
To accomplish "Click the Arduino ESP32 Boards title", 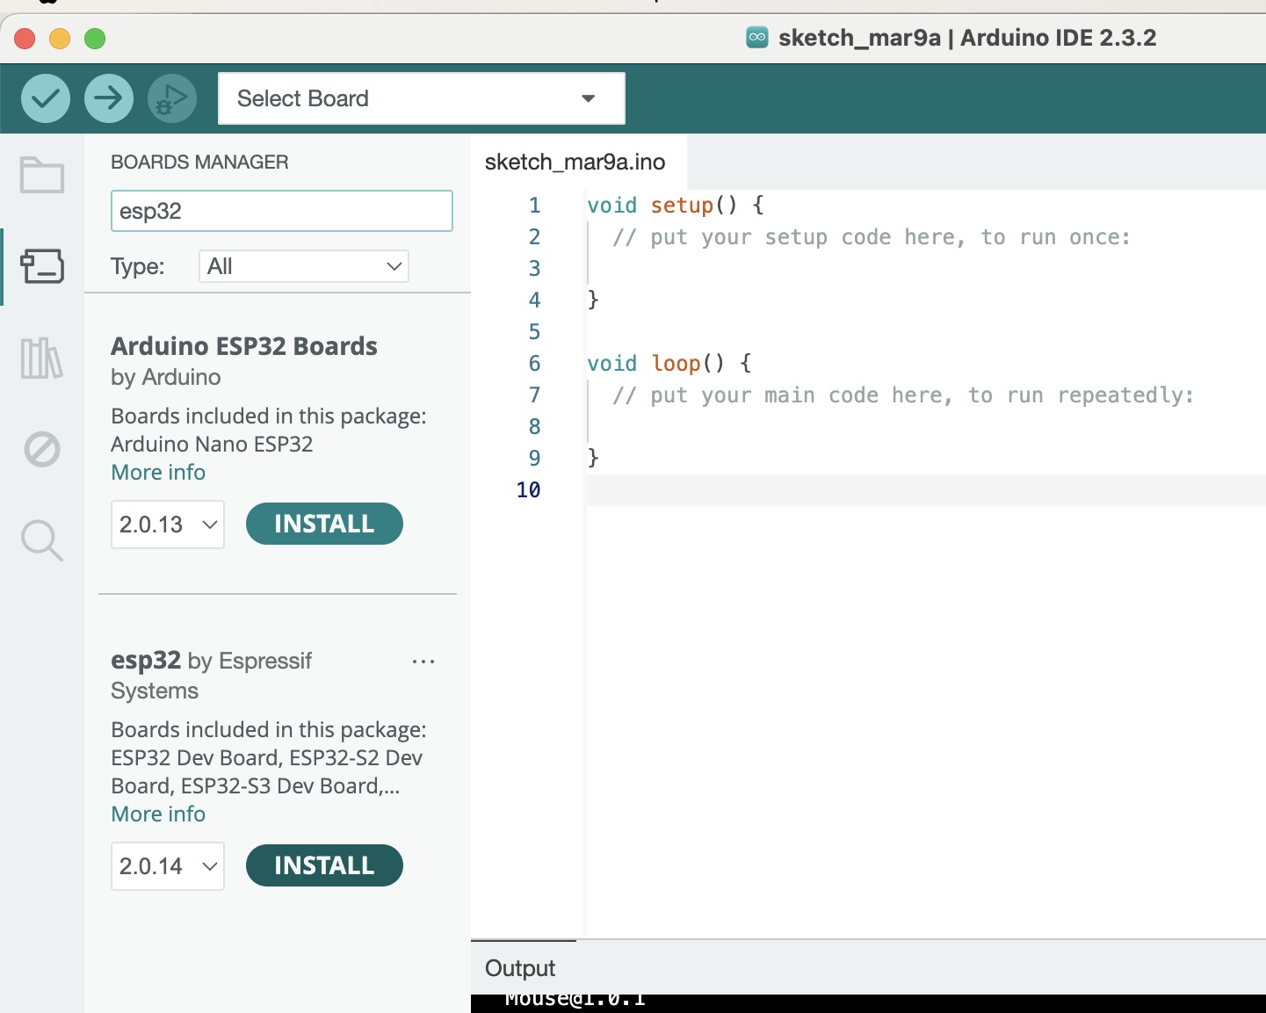I will [x=244, y=346].
